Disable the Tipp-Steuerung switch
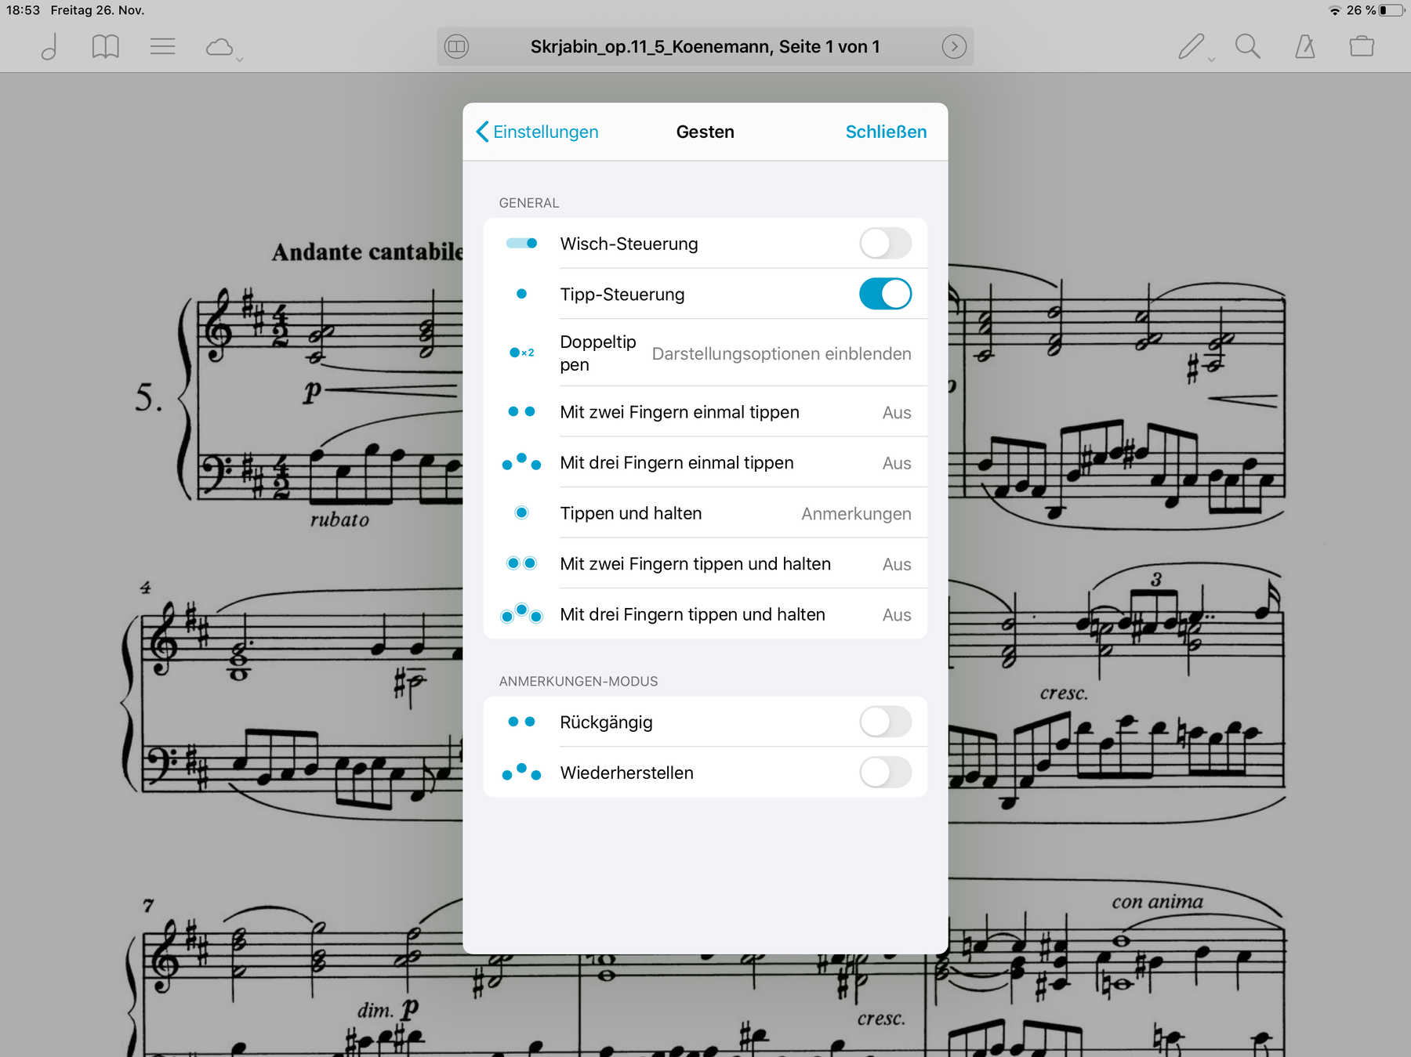This screenshot has height=1057, width=1411. pos(885,294)
